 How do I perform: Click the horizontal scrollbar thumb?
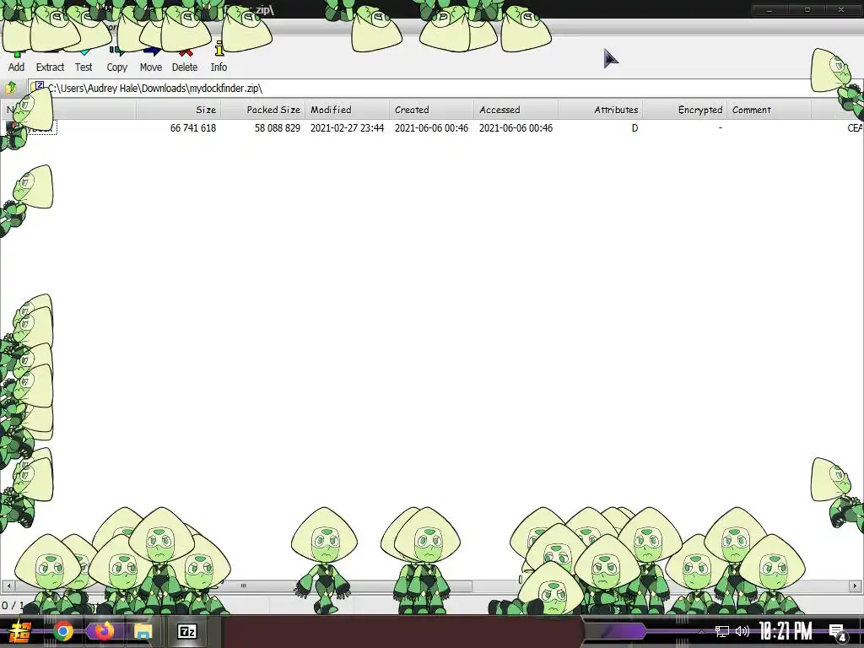click(x=243, y=586)
